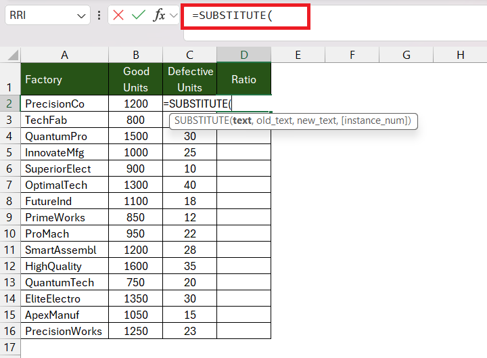Select cell containing FutureInd

tap(65, 201)
